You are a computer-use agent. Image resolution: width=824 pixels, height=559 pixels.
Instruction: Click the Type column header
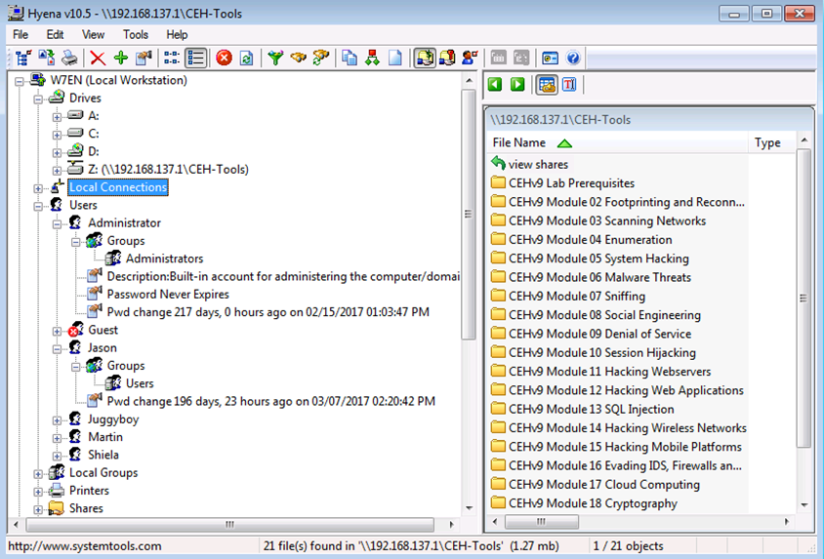771,142
